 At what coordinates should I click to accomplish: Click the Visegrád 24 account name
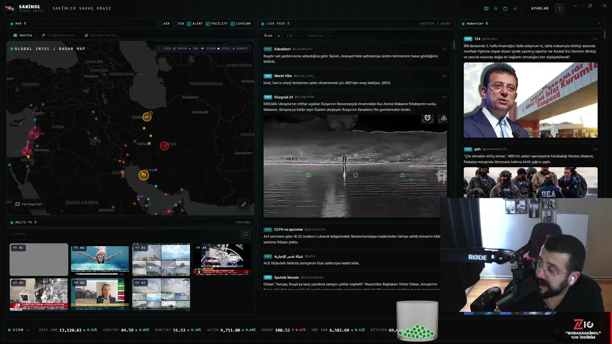pos(284,97)
